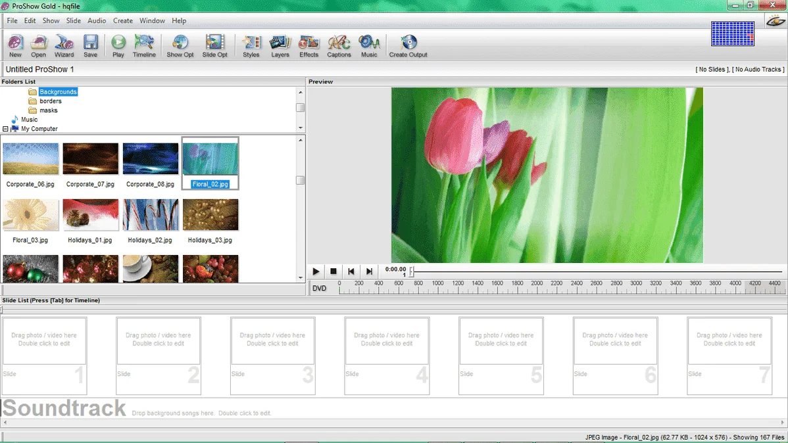The image size is (788, 443).
Task: Click the Create Output icon
Action: coord(408,46)
